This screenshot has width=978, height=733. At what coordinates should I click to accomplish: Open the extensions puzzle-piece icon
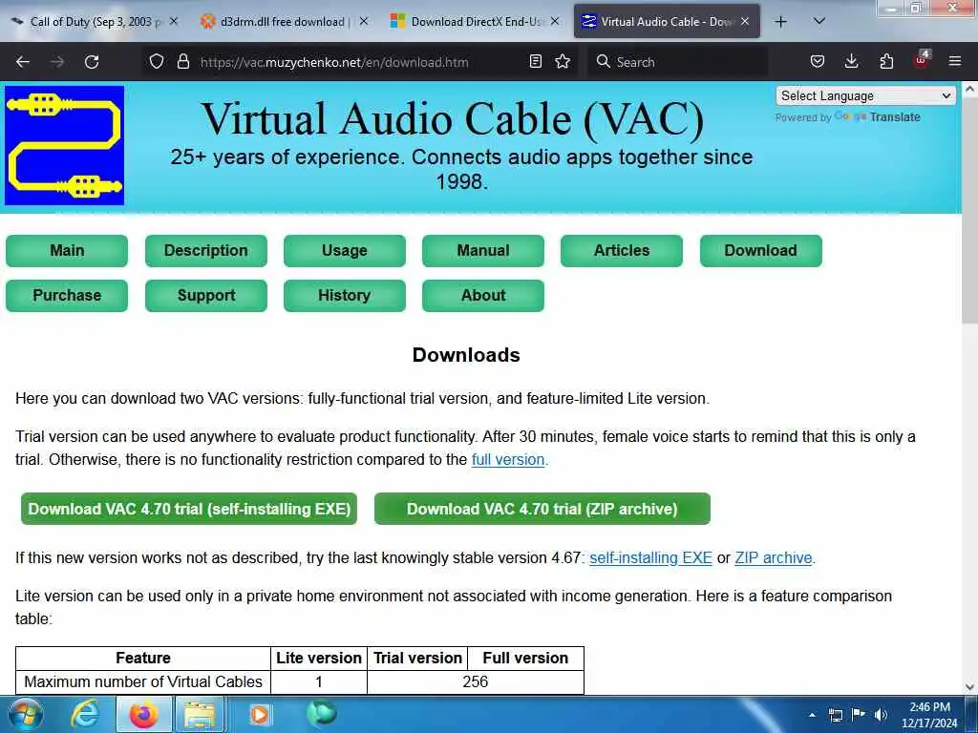[x=886, y=61]
